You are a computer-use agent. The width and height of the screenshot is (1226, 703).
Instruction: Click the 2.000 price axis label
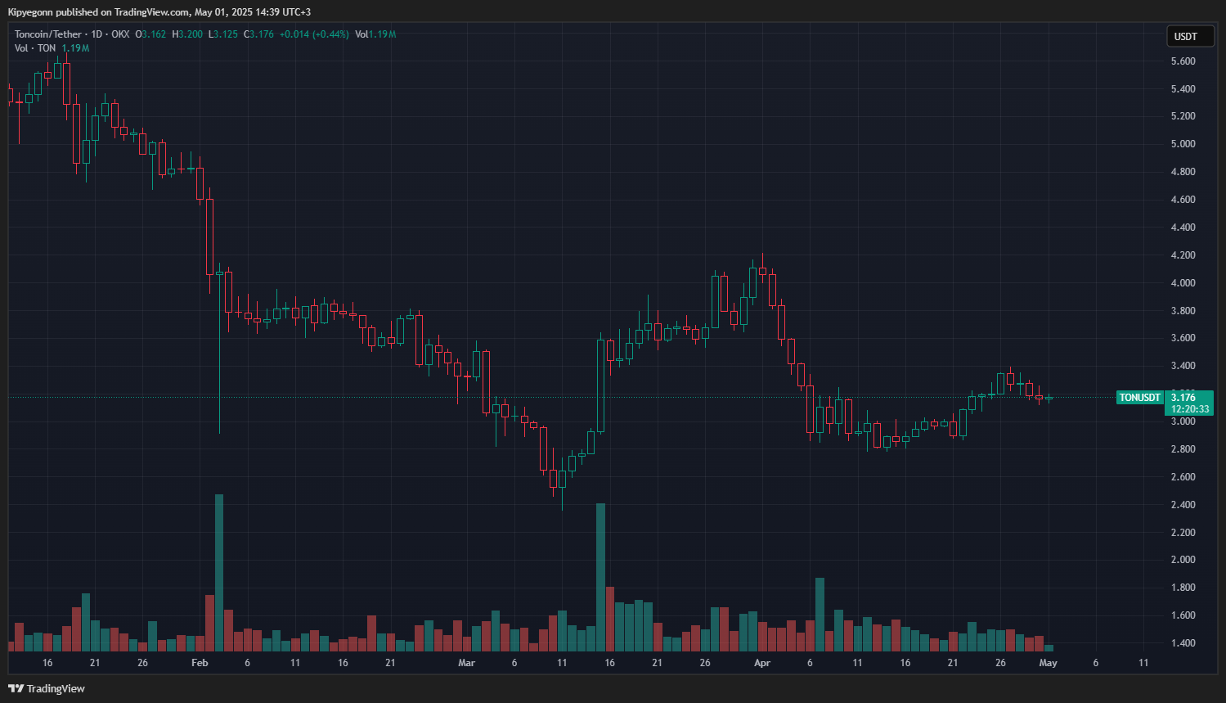point(1183,560)
